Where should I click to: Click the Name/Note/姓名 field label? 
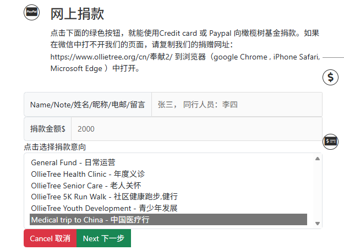(88, 104)
